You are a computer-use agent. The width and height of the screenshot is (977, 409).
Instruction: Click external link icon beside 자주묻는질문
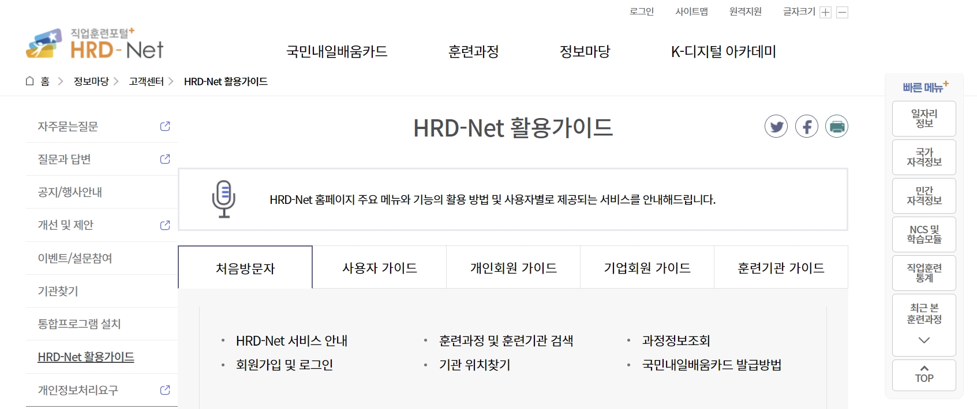tap(165, 126)
